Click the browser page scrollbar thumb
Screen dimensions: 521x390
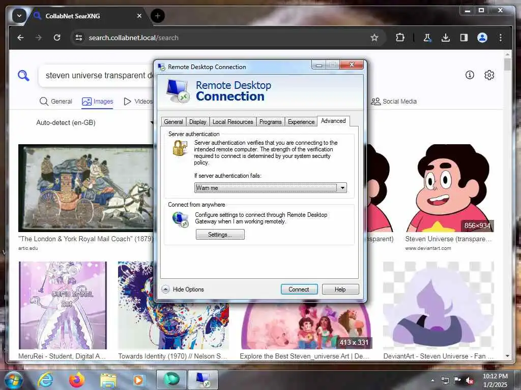(507, 64)
